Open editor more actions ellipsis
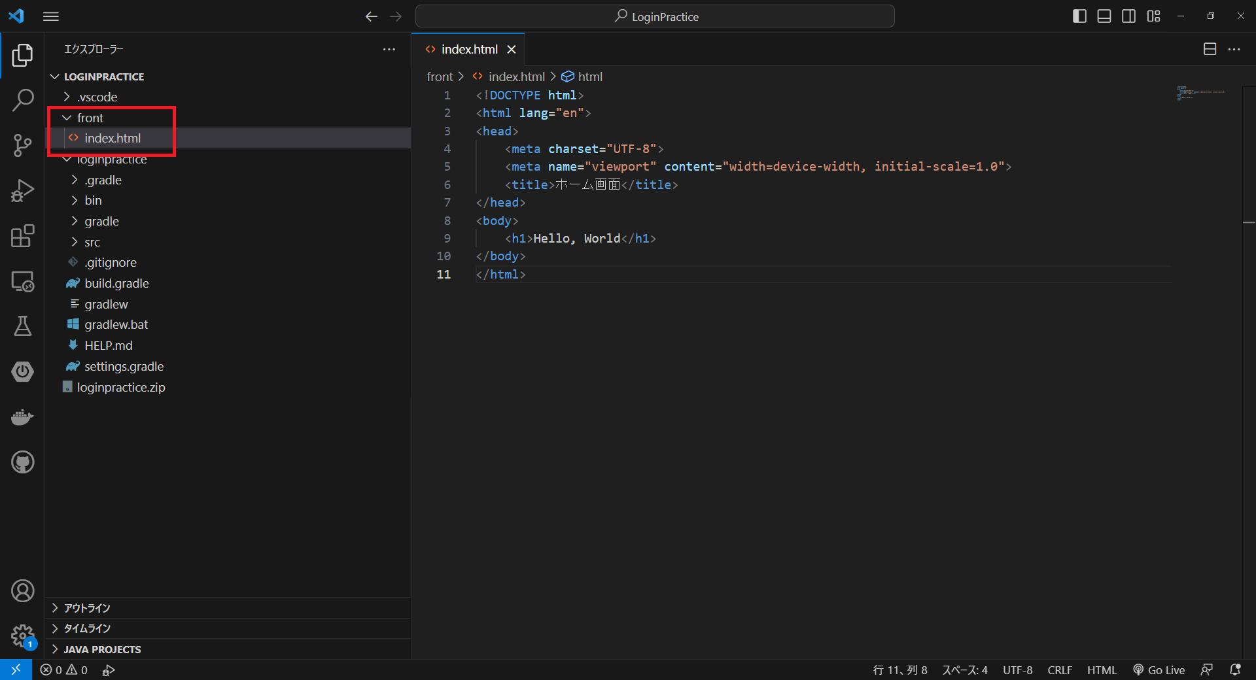This screenshot has width=1256, height=680. pos(1234,49)
